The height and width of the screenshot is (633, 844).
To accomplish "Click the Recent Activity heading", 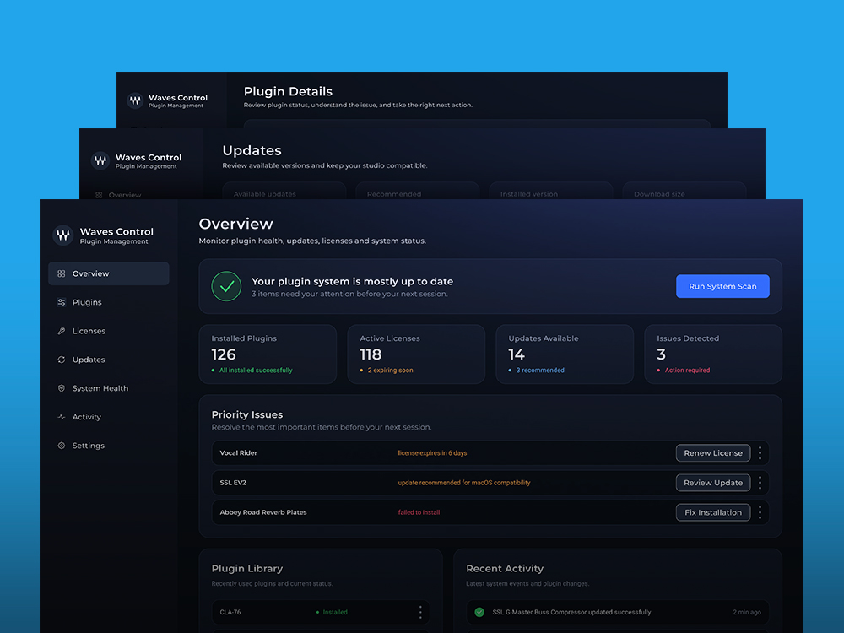I will pos(505,568).
